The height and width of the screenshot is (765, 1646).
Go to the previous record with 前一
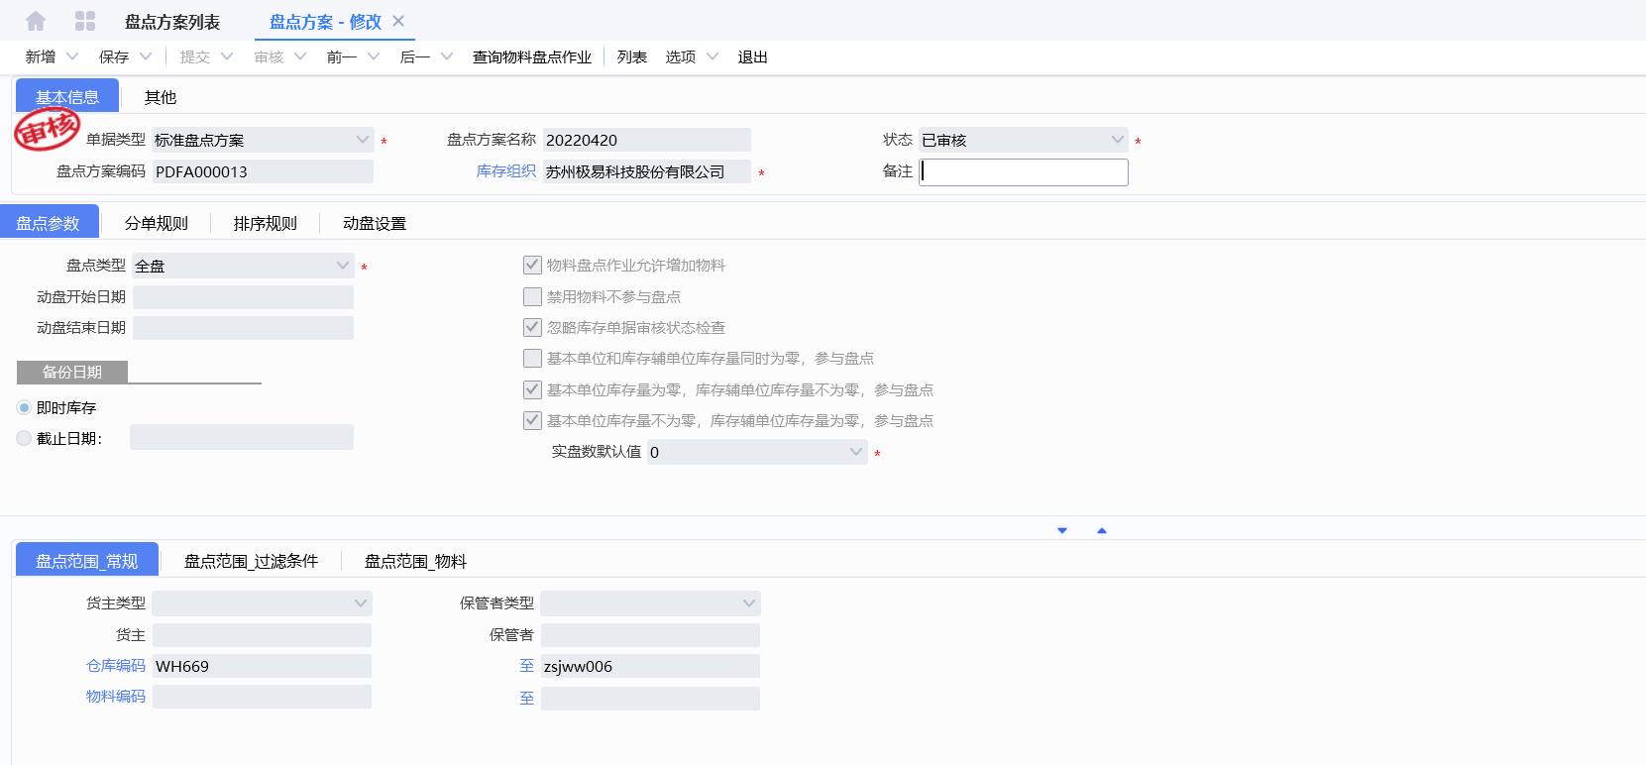point(342,56)
